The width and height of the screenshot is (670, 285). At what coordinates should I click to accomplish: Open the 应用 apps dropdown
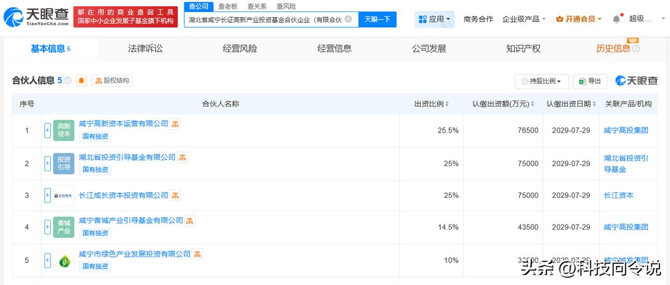coord(434,19)
